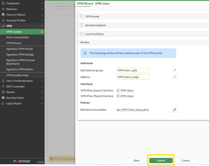The height and width of the screenshot is (166, 209).
Task: Click the Fortinet logo
Action: pos(22,161)
